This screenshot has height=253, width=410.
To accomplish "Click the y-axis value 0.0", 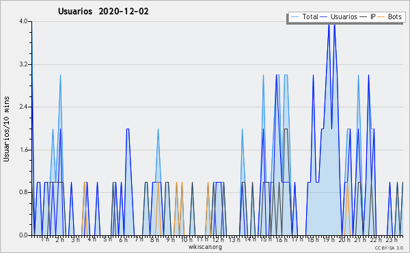I will click(23, 235).
